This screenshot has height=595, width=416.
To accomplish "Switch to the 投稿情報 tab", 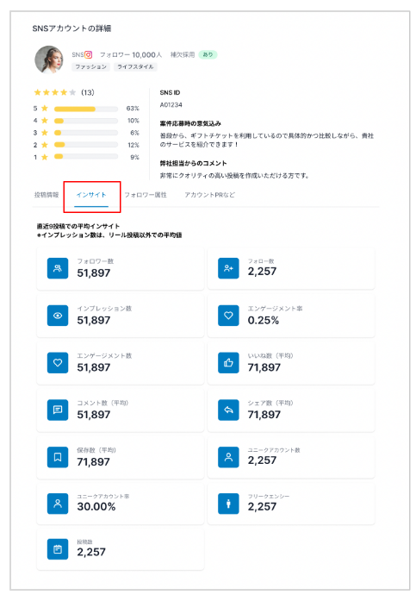I will 47,195.
